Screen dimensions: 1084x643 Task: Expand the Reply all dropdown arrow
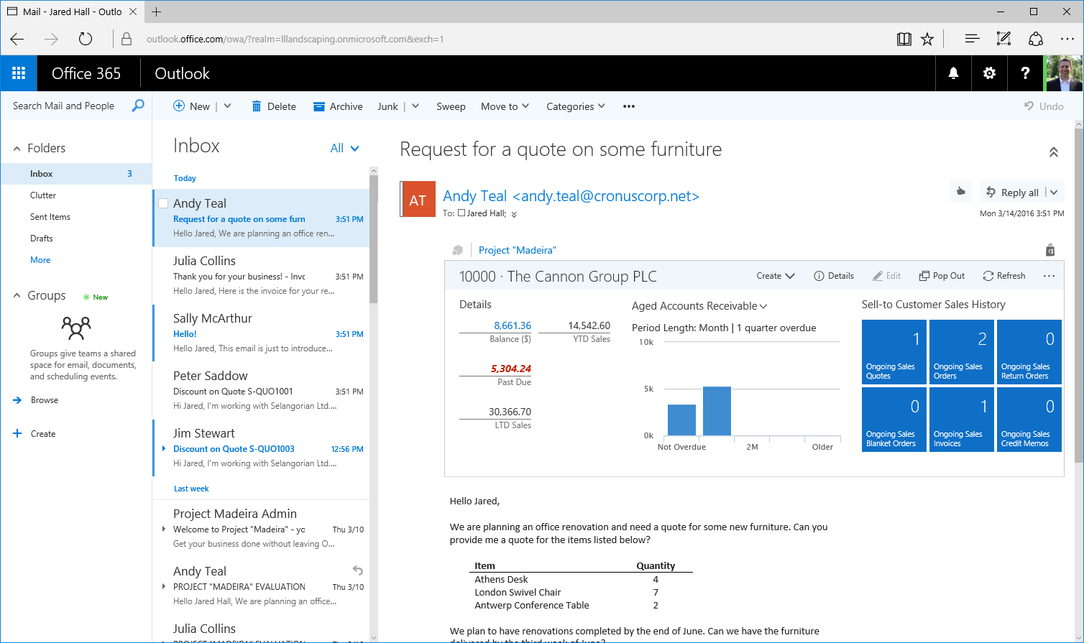click(x=1054, y=192)
